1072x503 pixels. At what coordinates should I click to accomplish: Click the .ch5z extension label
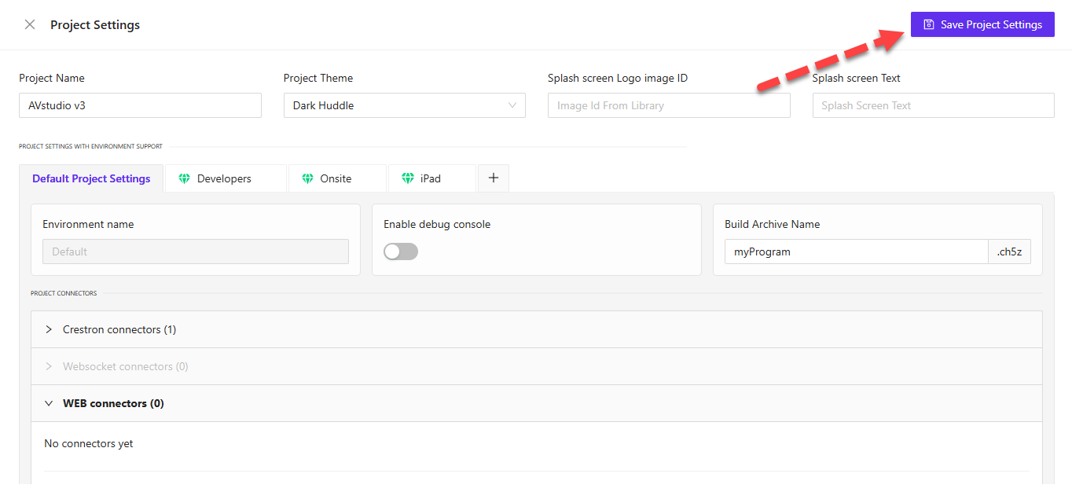(1010, 251)
